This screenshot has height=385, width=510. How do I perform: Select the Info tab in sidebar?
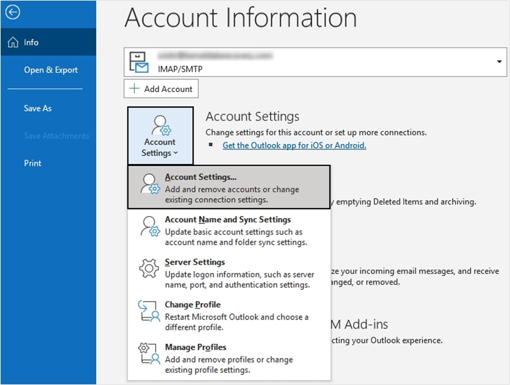click(x=48, y=42)
